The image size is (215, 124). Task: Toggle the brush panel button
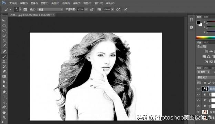coord(25,9)
